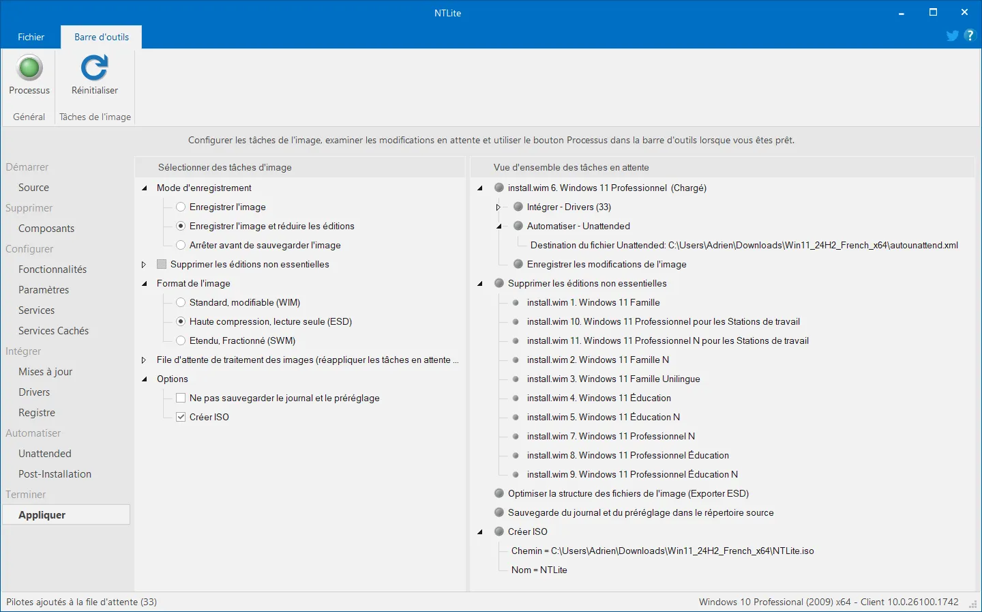982x612 pixels.
Task: Open Fonctionnalités sidebar page
Action: click(x=53, y=269)
